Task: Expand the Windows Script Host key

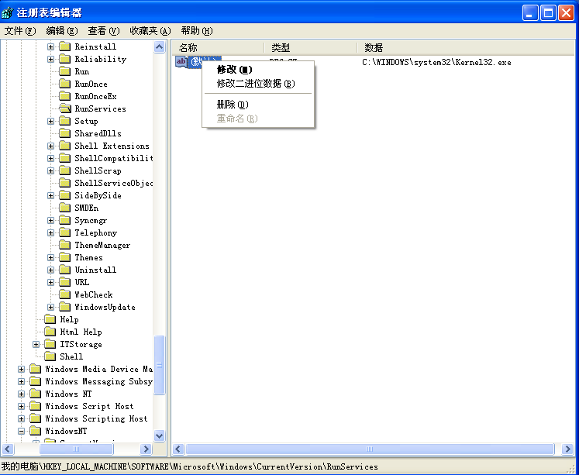Action: (21, 406)
